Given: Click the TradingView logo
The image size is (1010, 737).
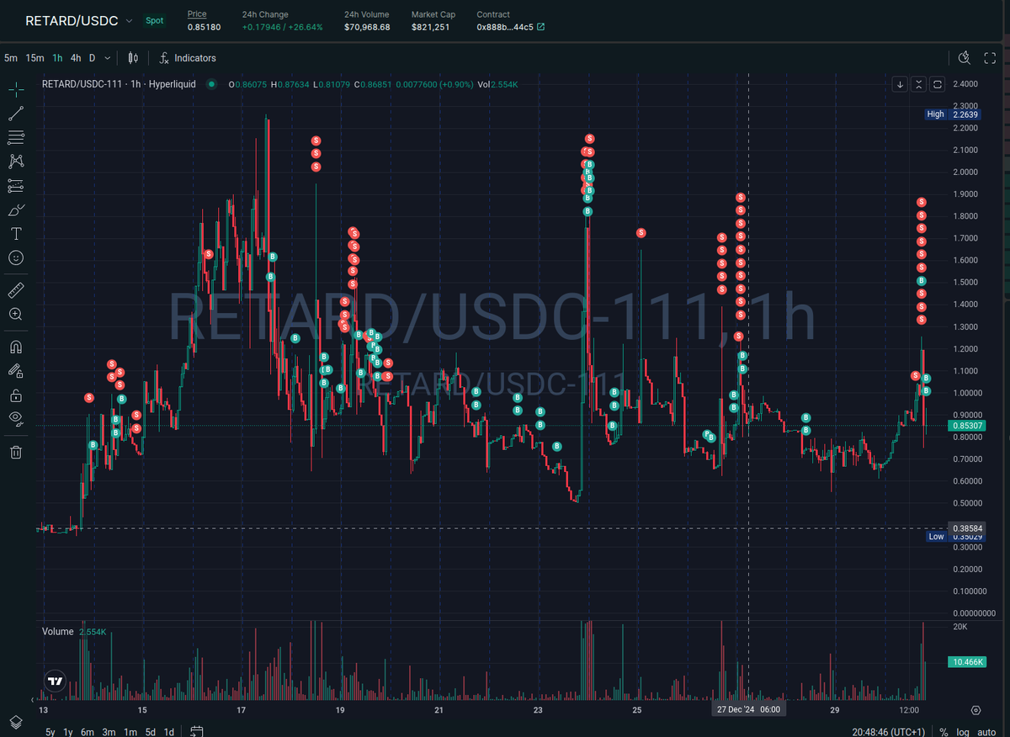Looking at the screenshot, I should tap(55, 681).
